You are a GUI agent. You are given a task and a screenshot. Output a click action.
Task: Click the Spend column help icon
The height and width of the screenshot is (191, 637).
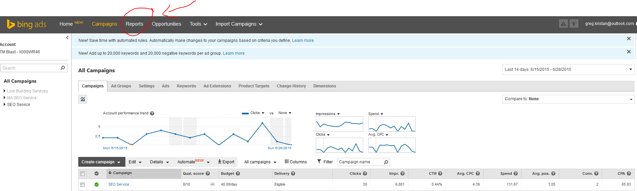click(x=516, y=173)
